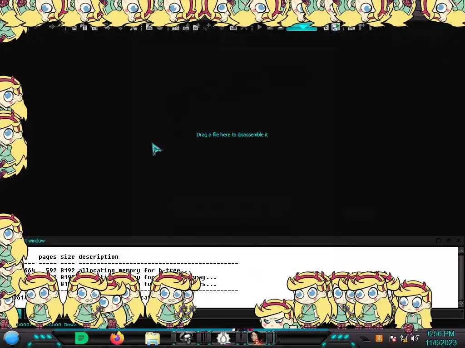Open network status tray icon

click(404, 338)
